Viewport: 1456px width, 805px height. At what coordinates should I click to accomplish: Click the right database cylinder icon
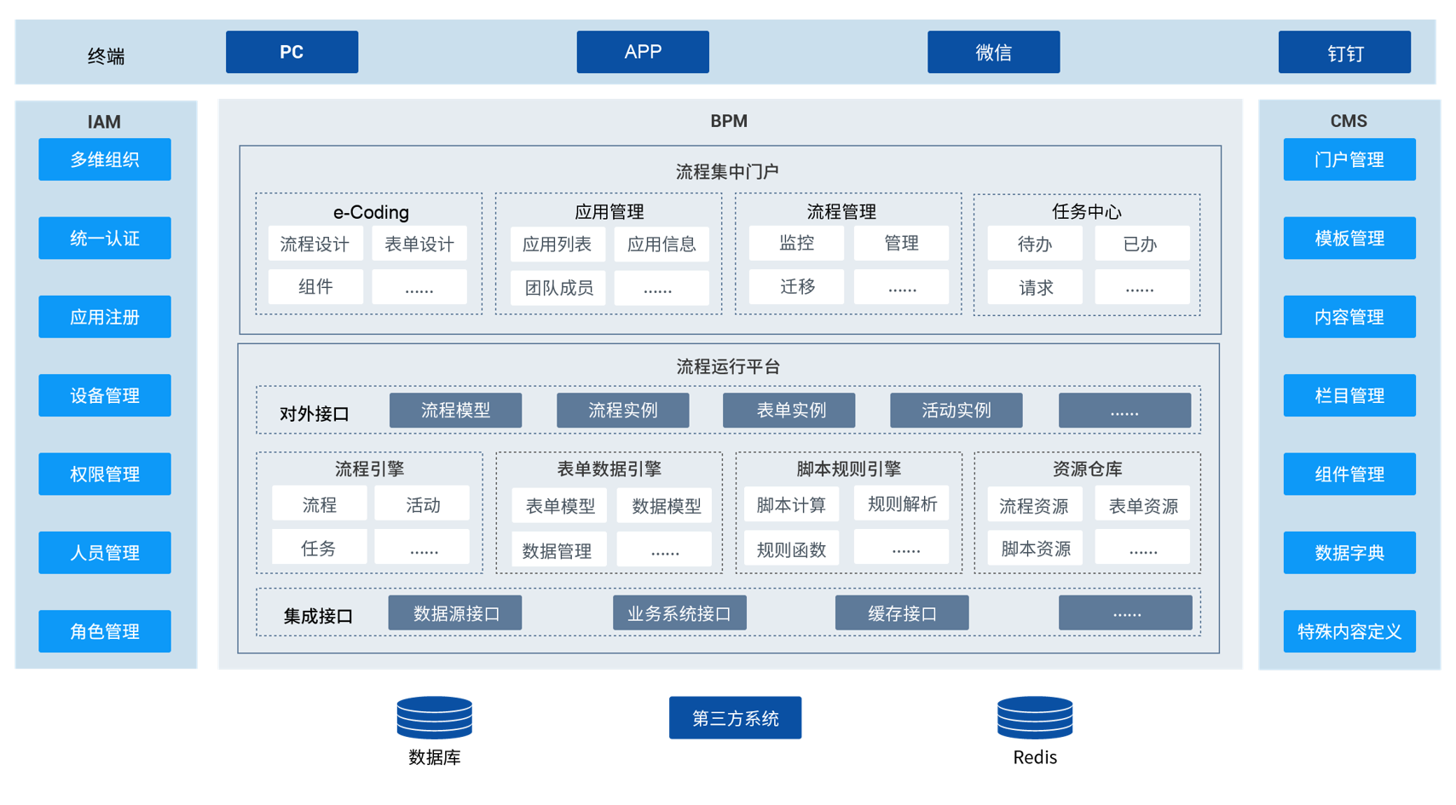tap(1035, 717)
